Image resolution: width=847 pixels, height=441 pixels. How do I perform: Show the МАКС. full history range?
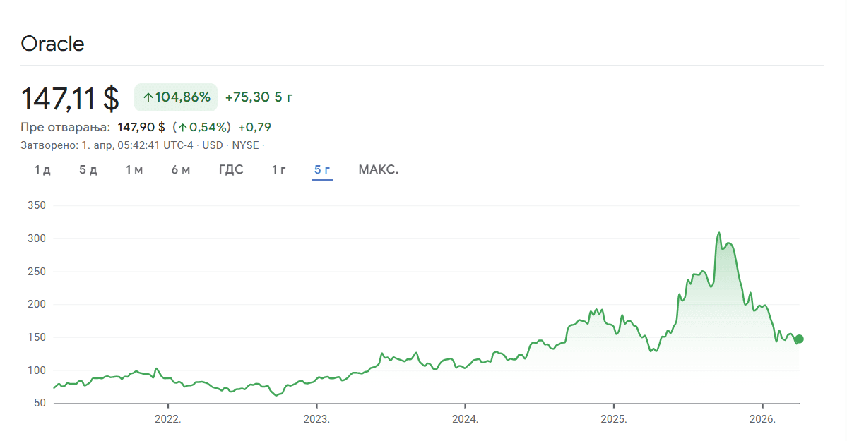pos(379,170)
